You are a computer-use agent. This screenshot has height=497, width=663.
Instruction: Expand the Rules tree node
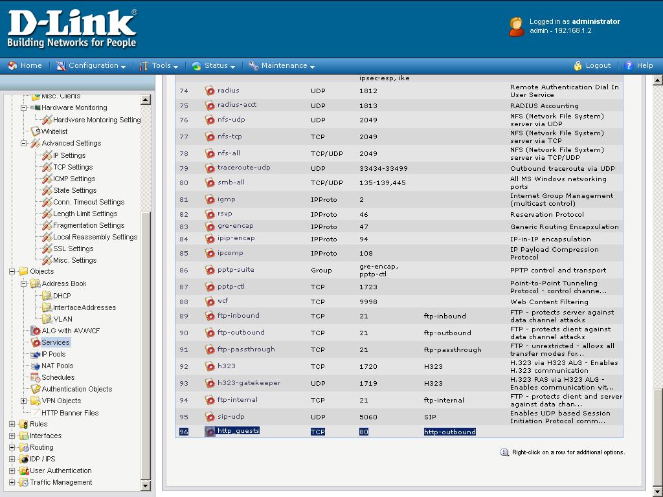click(12, 425)
